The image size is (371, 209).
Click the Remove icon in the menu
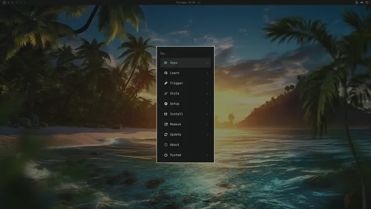click(166, 124)
